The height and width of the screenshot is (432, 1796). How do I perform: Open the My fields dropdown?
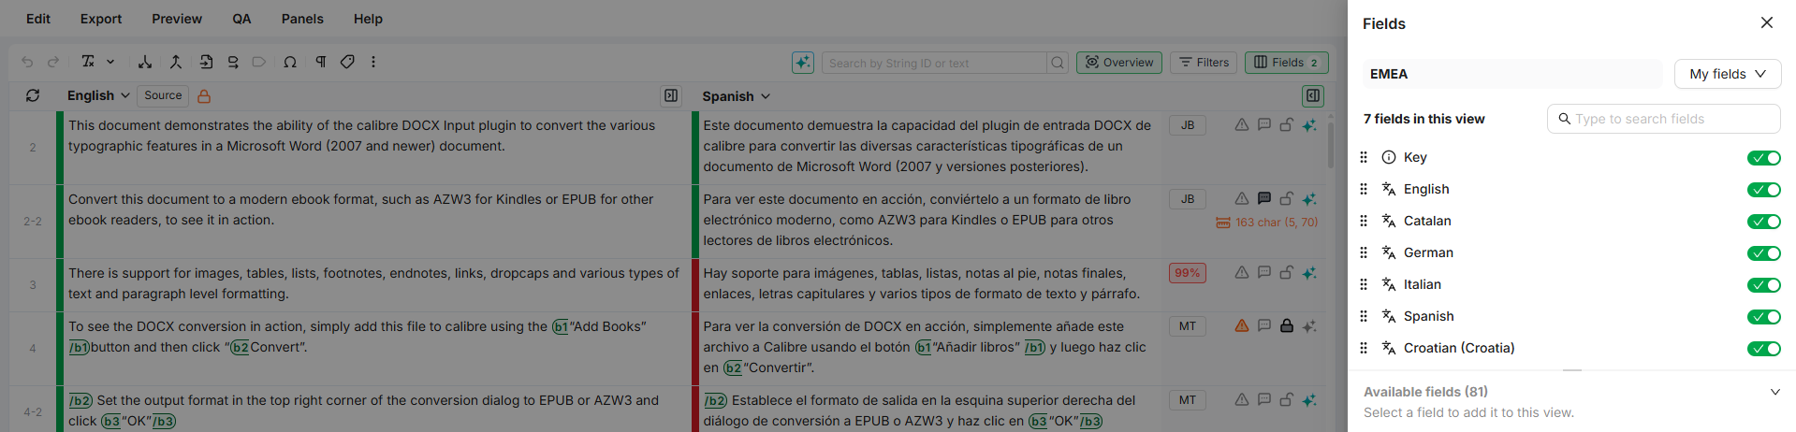click(x=1727, y=74)
